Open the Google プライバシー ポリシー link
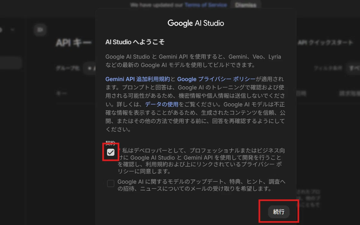This screenshot has width=360, height=225. pos(216,79)
